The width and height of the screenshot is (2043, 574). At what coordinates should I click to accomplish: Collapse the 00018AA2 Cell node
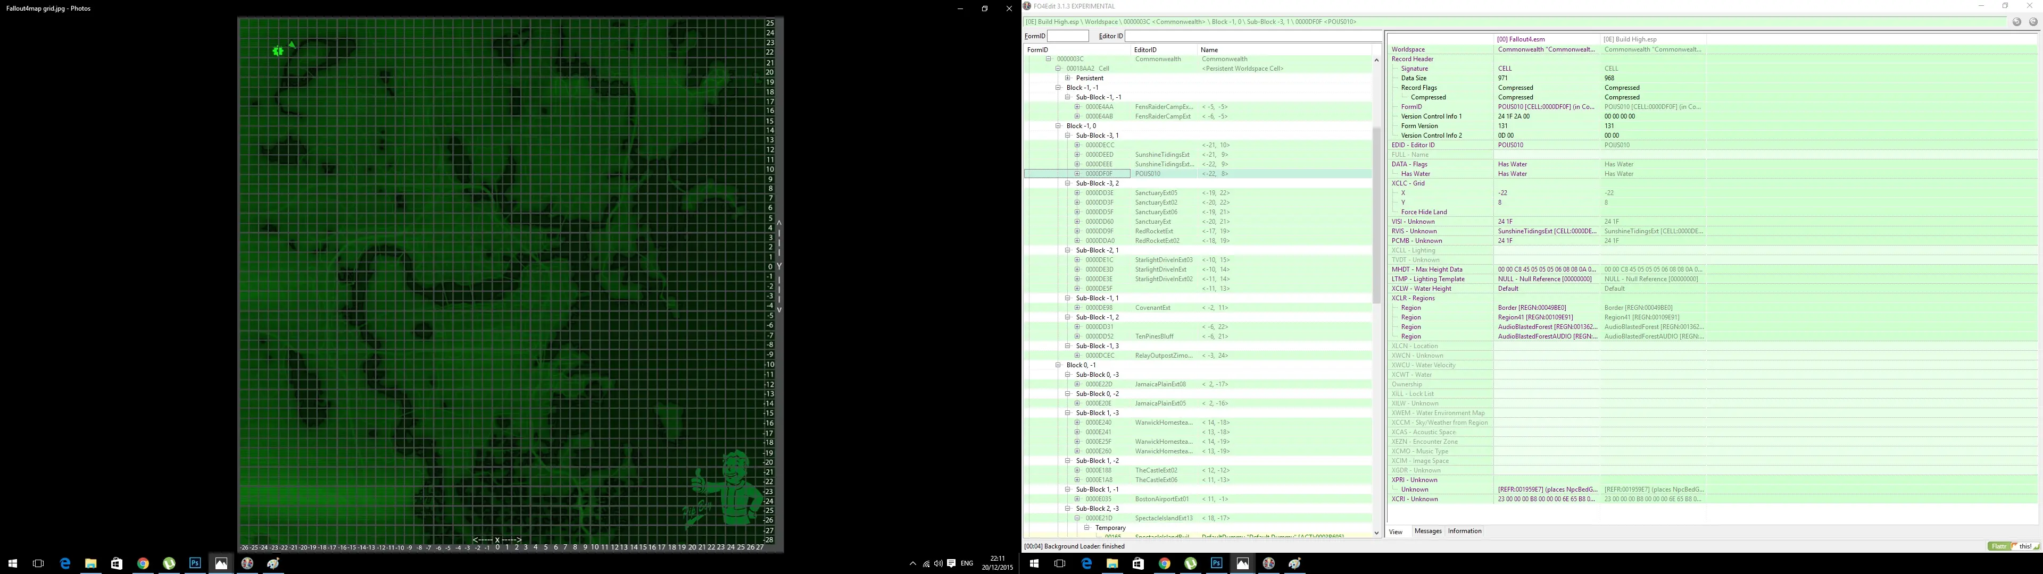tap(1058, 69)
